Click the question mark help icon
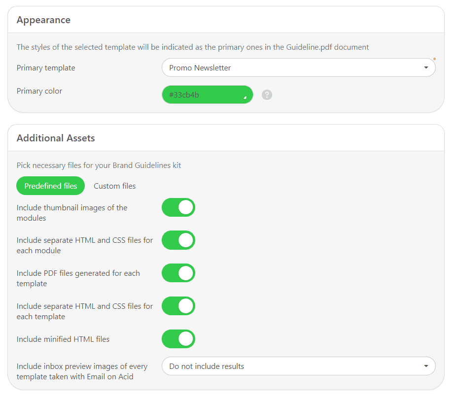The image size is (458, 397). pyautogui.click(x=267, y=95)
